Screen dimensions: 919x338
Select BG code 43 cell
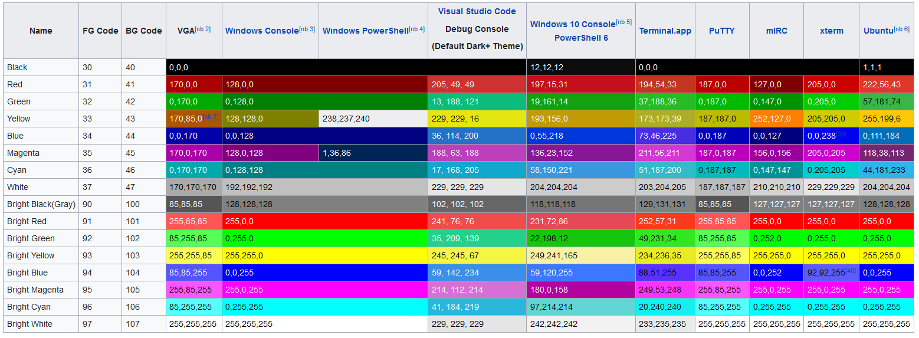[144, 119]
